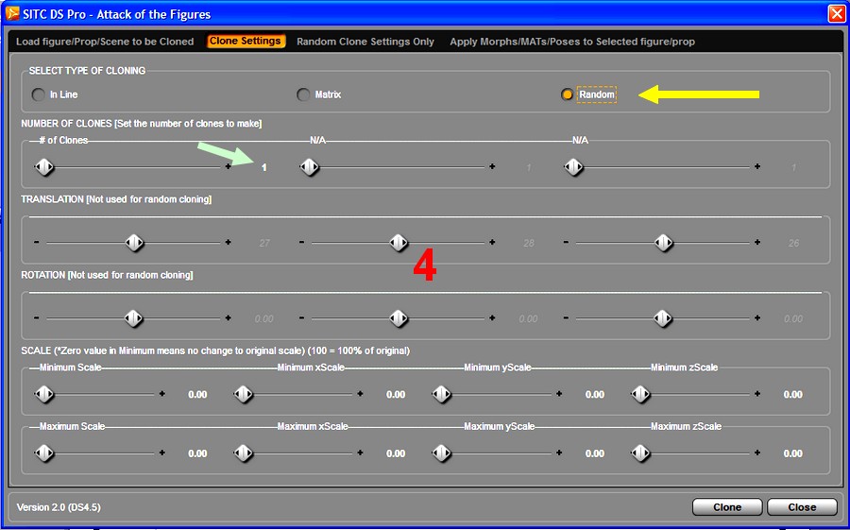Click plus on the Minimum xScale slider
This screenshot has width=850, height=530.
click(x=360, y=394)
